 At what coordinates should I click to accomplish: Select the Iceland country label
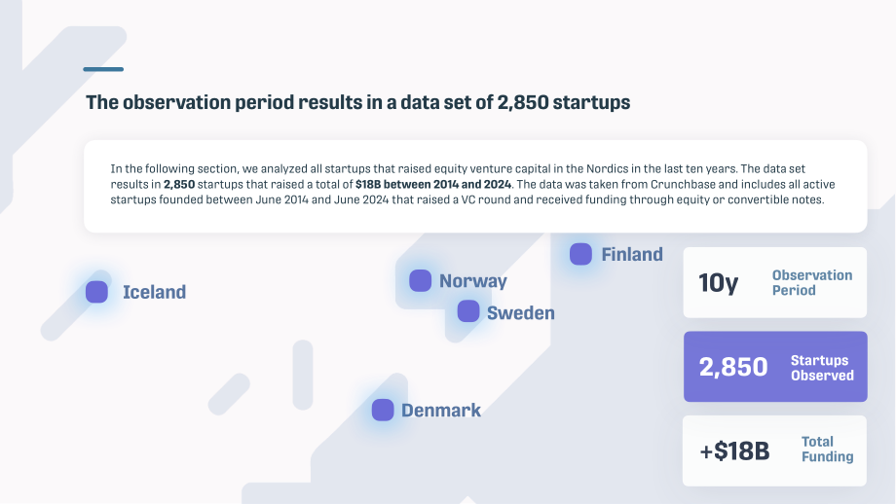[x=154, y=292]
